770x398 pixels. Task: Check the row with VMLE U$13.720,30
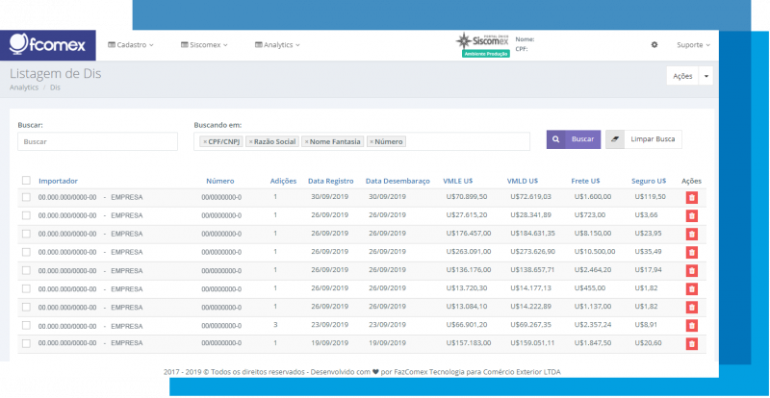26,288
